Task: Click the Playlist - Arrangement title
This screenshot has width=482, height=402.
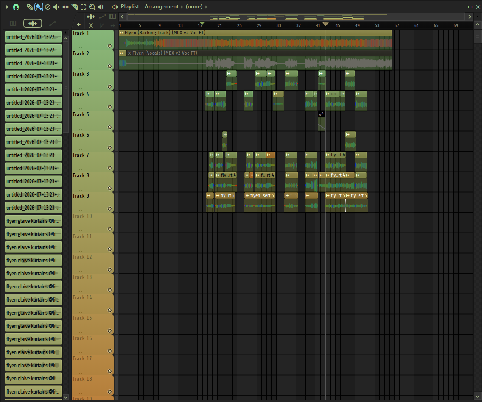Action: click(149, 6)
